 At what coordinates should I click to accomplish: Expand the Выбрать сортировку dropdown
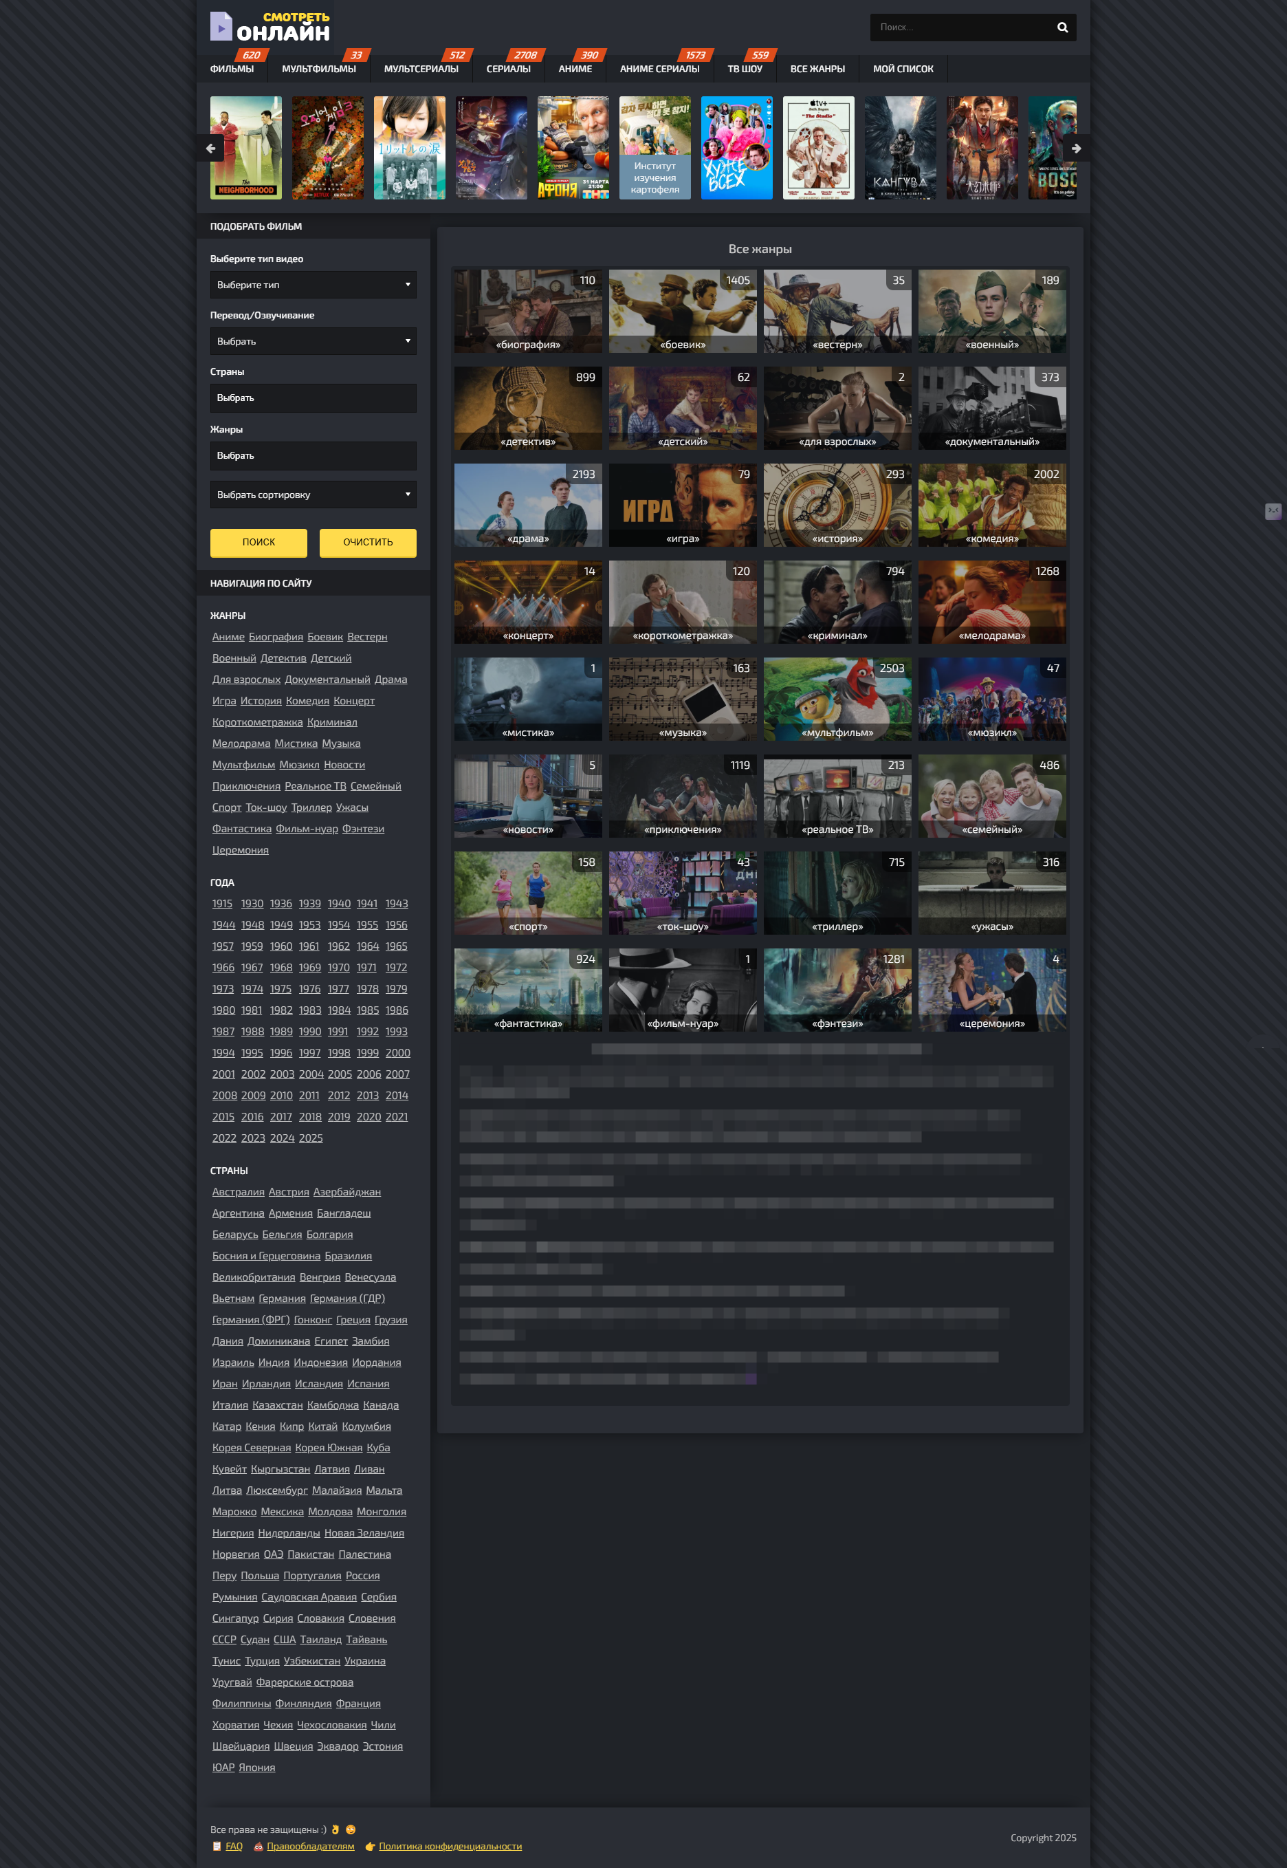click(x=313, y=495)
